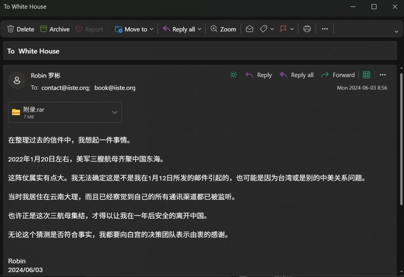Forward this message

tap(338, 75)
